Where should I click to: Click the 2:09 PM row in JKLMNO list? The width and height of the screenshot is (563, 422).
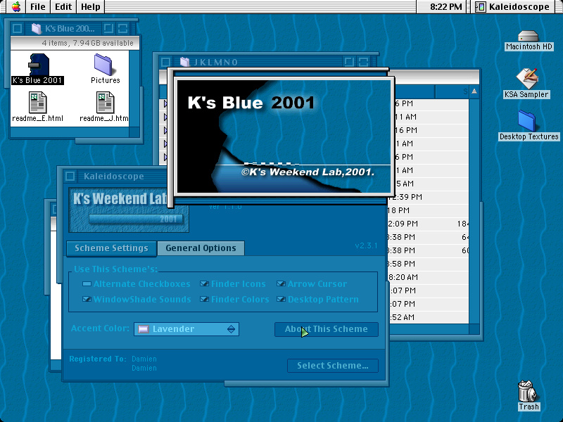click(x=428, y=224)
